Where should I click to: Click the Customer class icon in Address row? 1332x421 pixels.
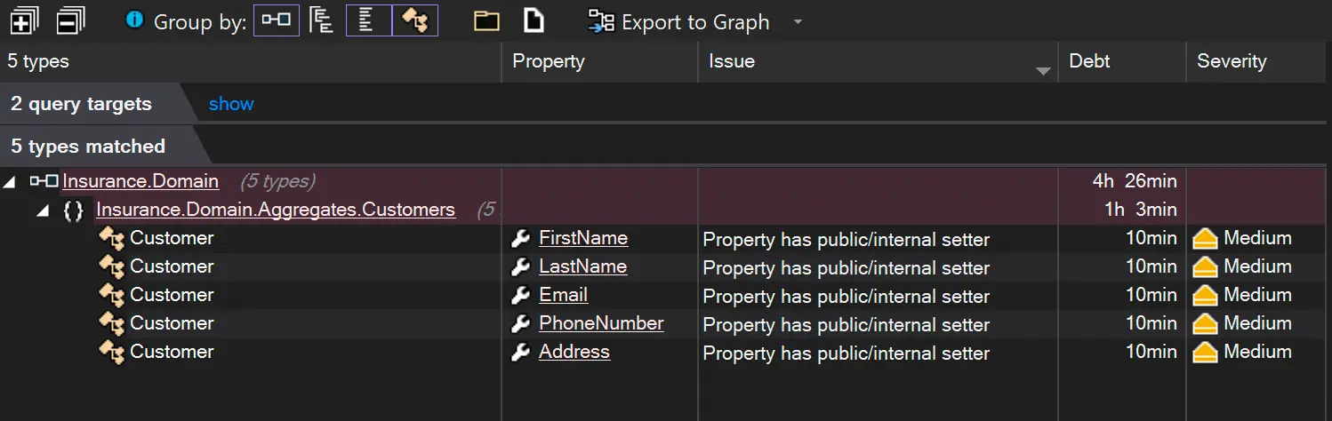coord(112,353)
